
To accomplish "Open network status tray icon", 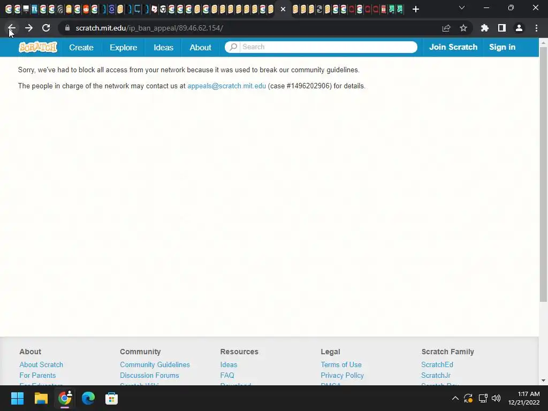I will [x=483, y=398].
